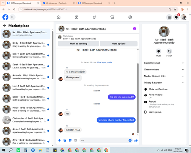Open conversation information purple icon
This screenshot has height=153, width=191.
point(134,29)
